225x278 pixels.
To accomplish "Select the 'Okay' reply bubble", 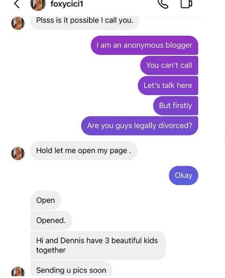I will click(183, 175).
